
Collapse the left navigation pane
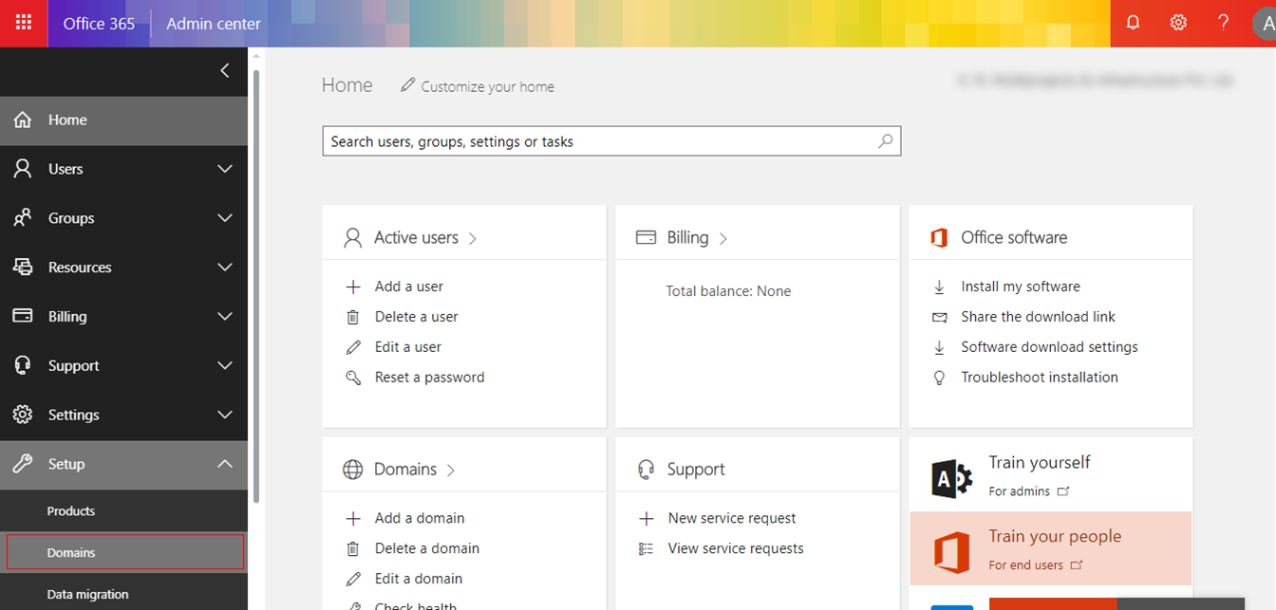pos(225,70)
